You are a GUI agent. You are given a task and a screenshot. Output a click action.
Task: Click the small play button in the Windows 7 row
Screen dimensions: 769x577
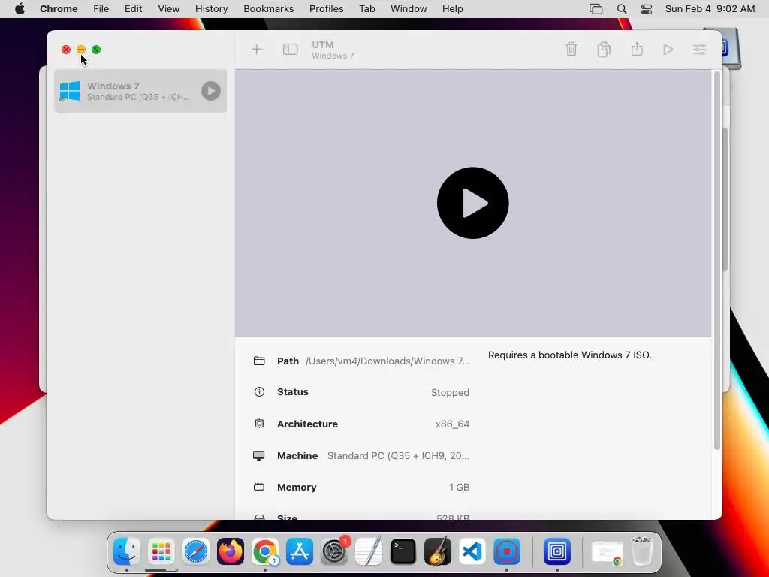(x=211, y=91)
